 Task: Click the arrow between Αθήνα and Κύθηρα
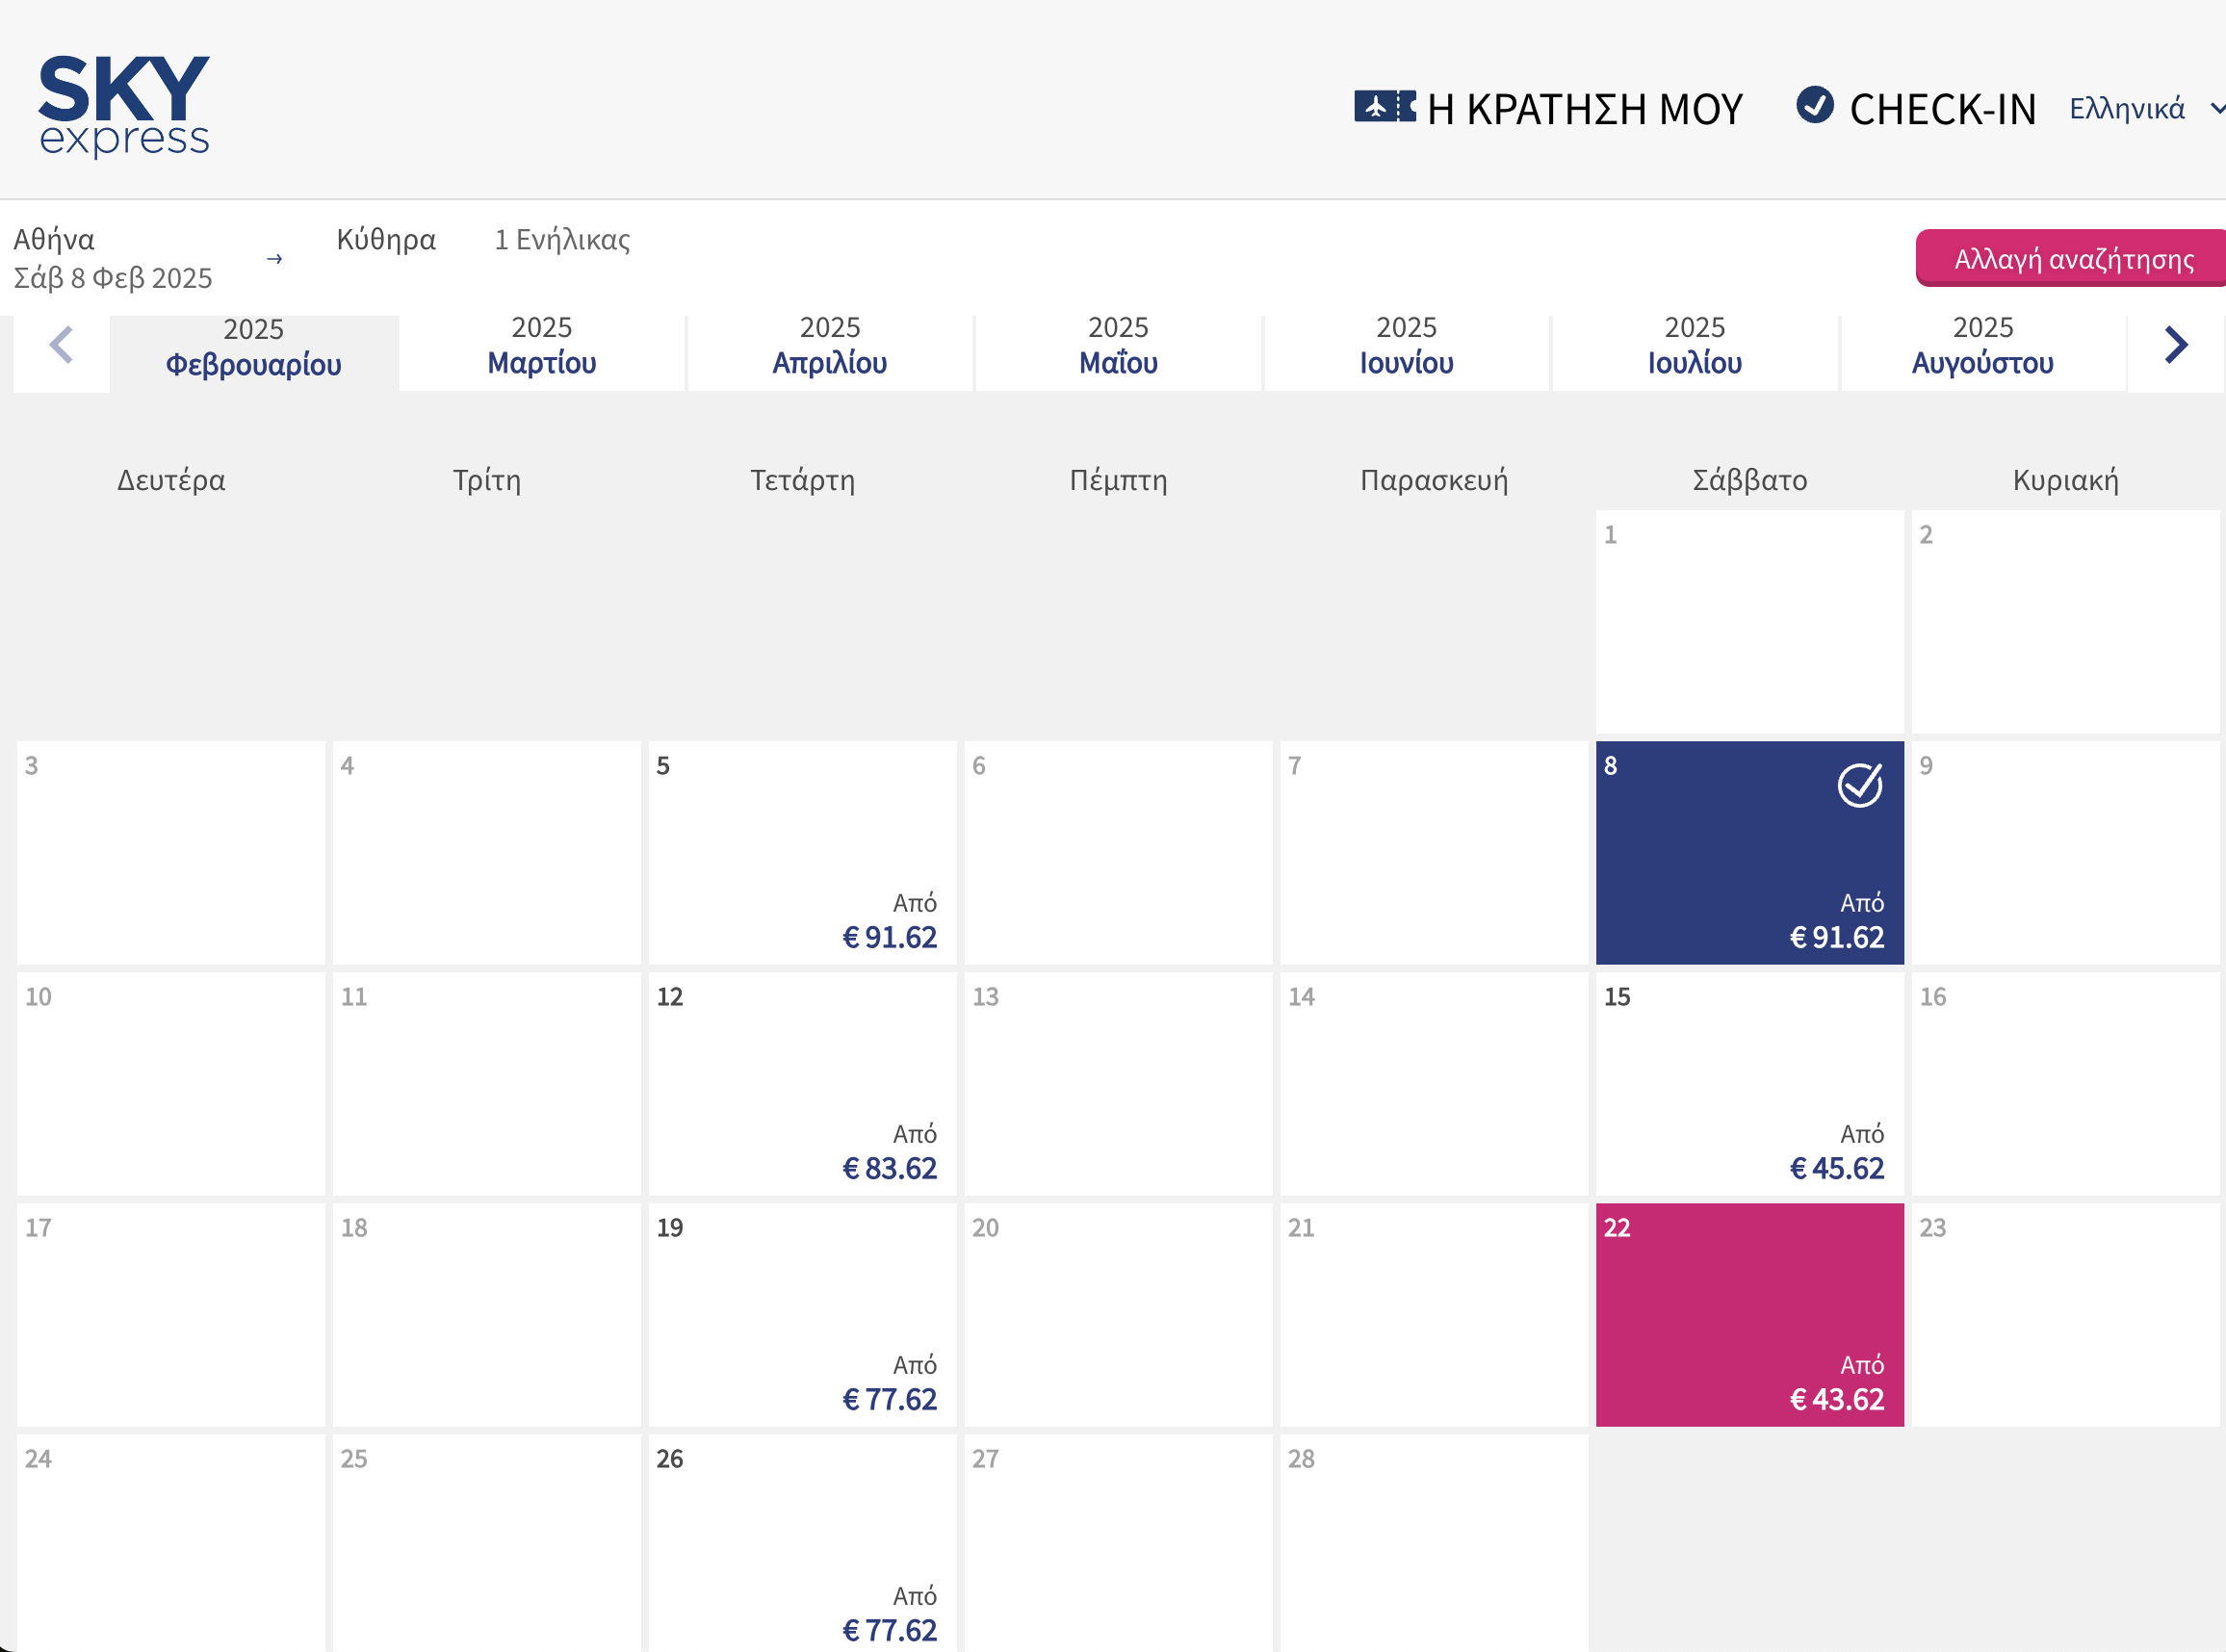[274, 257]
